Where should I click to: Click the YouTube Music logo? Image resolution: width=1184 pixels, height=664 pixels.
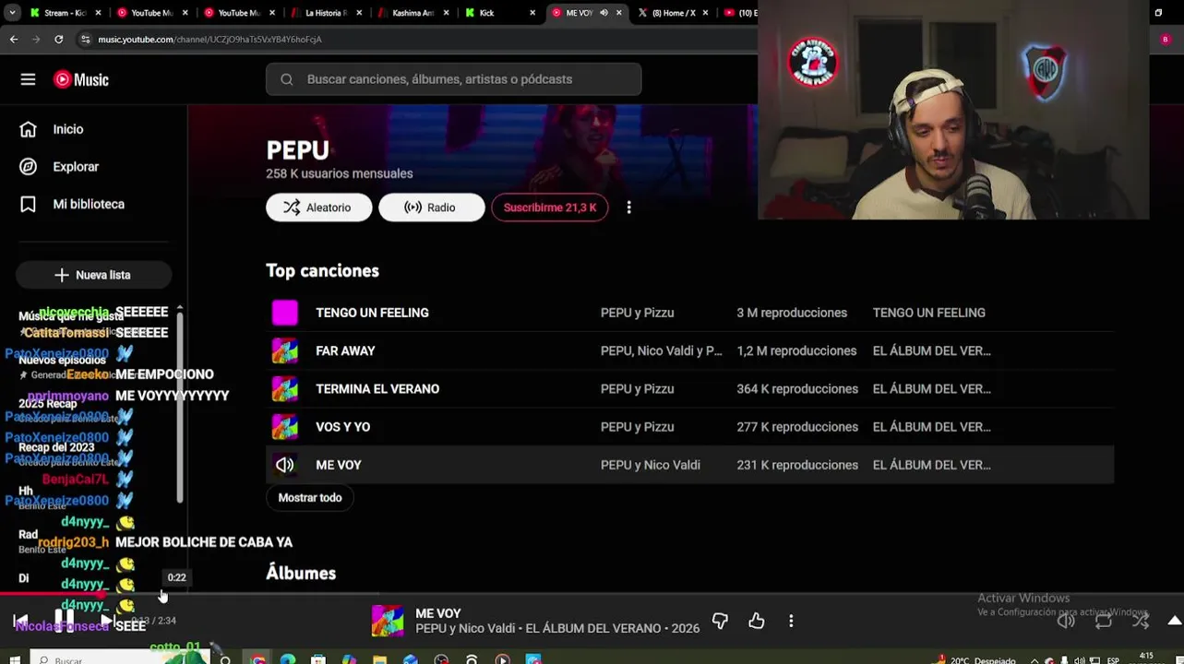pyautogui.click(x=81, y=79)
